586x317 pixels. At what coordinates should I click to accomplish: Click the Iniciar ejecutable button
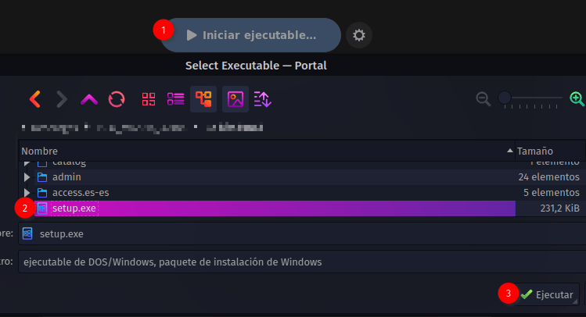tap(251, 35)
